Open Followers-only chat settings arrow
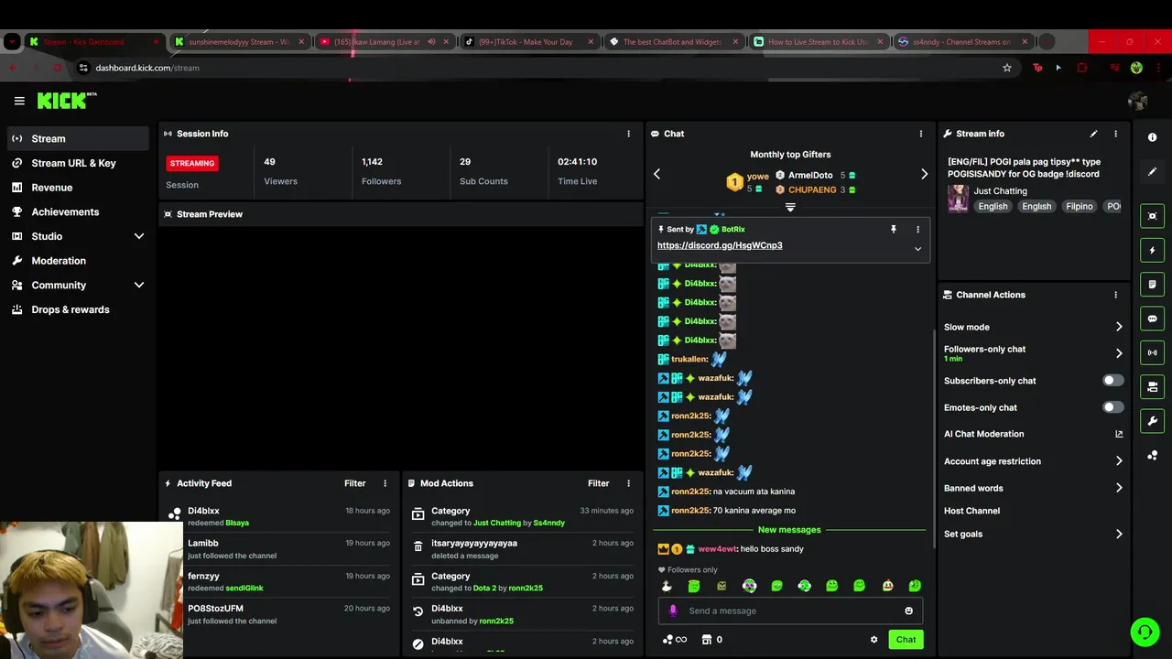Screen dimensions: 1172x659 pyautogui.click(x=1119, y=353)
